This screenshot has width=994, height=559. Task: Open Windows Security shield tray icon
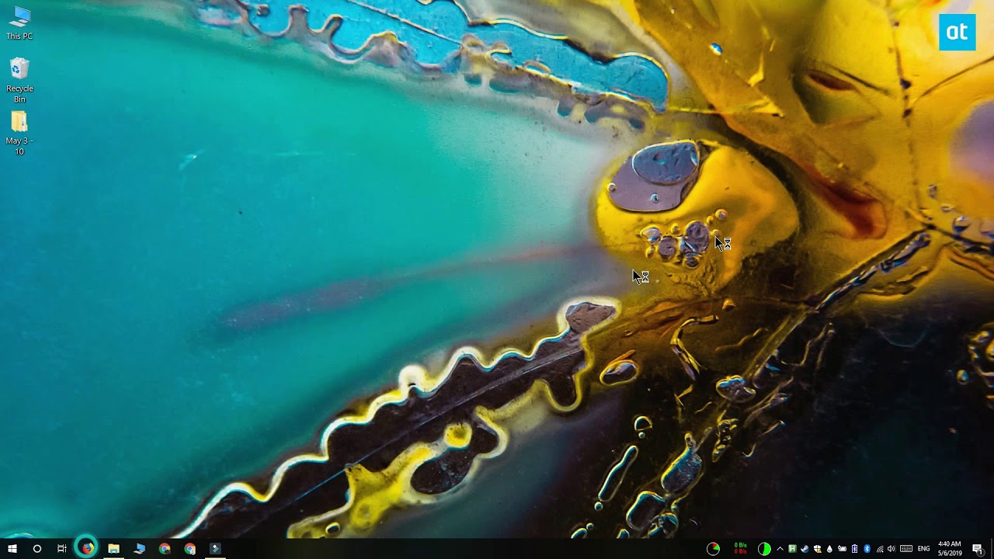(x=817, y=549)
